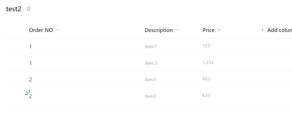Click the item 2 description cell

click(151, 63)
